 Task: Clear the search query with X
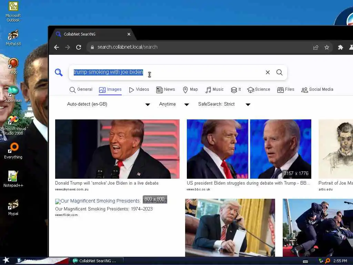pos(268,72)
